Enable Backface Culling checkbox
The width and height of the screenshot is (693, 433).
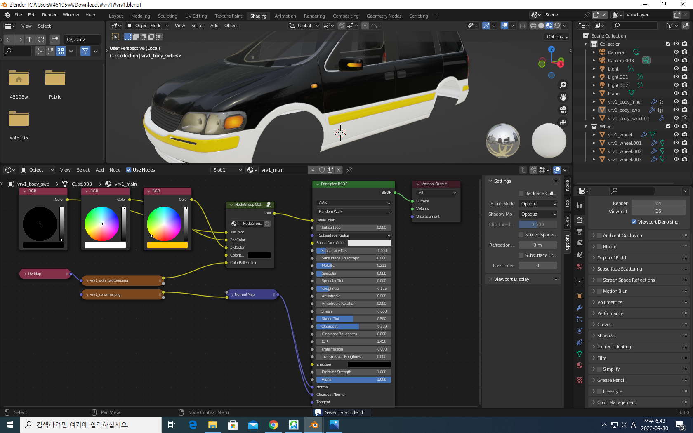521,193
